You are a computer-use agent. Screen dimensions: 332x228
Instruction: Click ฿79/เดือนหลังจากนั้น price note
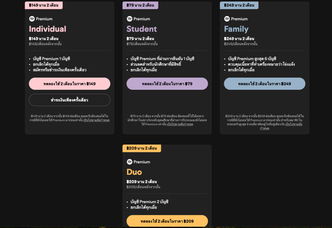[x=142, y=44]
